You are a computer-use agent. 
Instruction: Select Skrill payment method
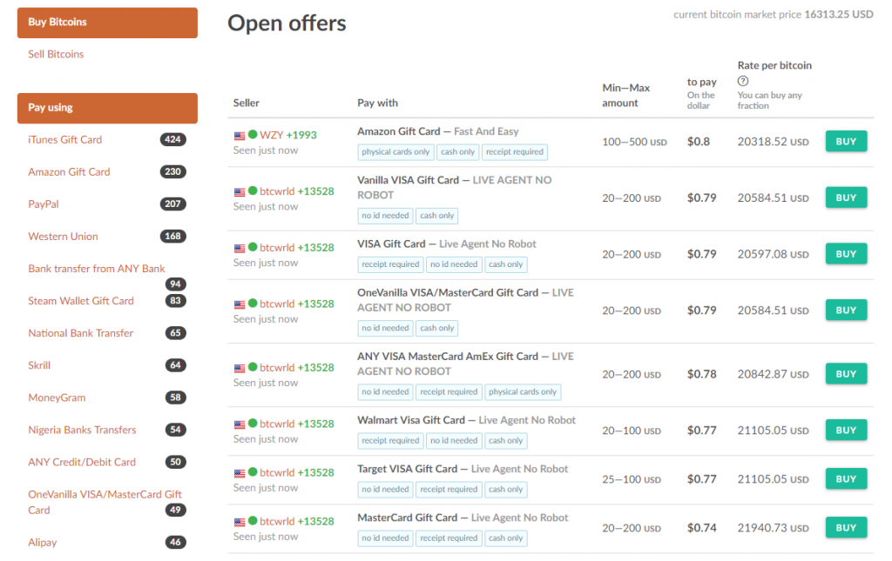pos(38,365)
